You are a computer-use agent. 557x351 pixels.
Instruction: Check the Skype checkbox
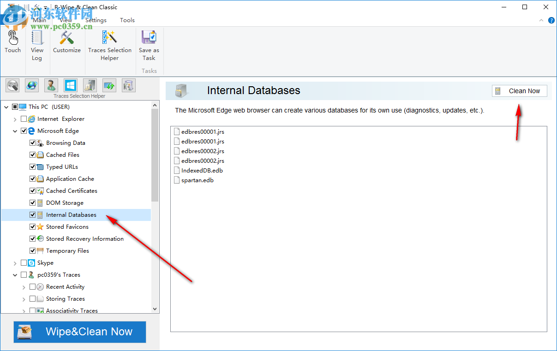point(24,263)
